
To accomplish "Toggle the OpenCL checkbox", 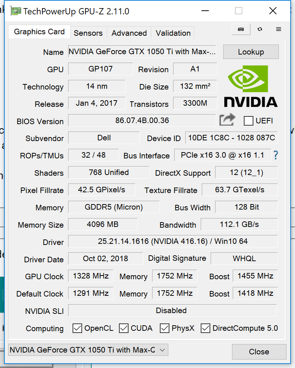I will click(x=77, y=328).
